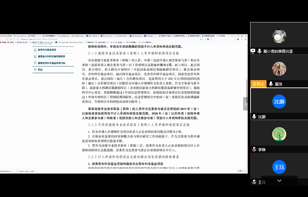Expand arrow icon beside 附录 sidebar item
This screenshot has width=308, height=197.
click(35, 69)
